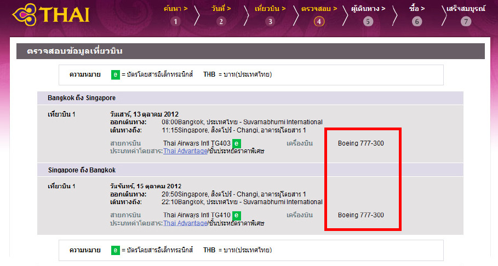Click สายการบิน label for flight TG410
Viewport: 498px width, 266px height.
125,215
